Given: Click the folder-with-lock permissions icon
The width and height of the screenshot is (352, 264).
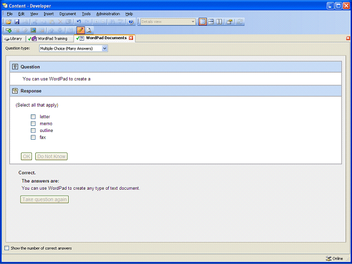Looking at the screenshot, I should pos(229,22).
